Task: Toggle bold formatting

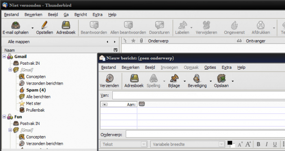Action: tap(258, 144)
